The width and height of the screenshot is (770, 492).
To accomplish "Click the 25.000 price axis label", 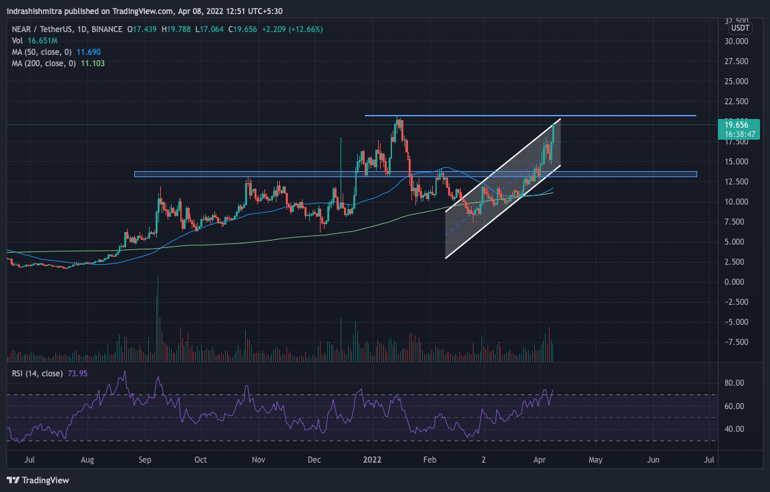I will [739, 82].
